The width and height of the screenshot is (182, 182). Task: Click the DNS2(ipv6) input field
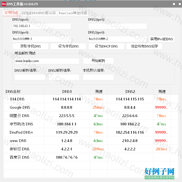point(117,39)
